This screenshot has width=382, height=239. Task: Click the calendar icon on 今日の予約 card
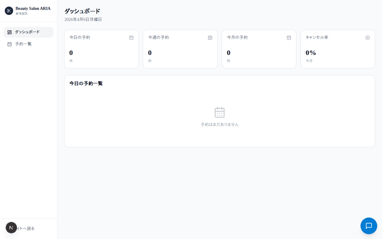131,38
